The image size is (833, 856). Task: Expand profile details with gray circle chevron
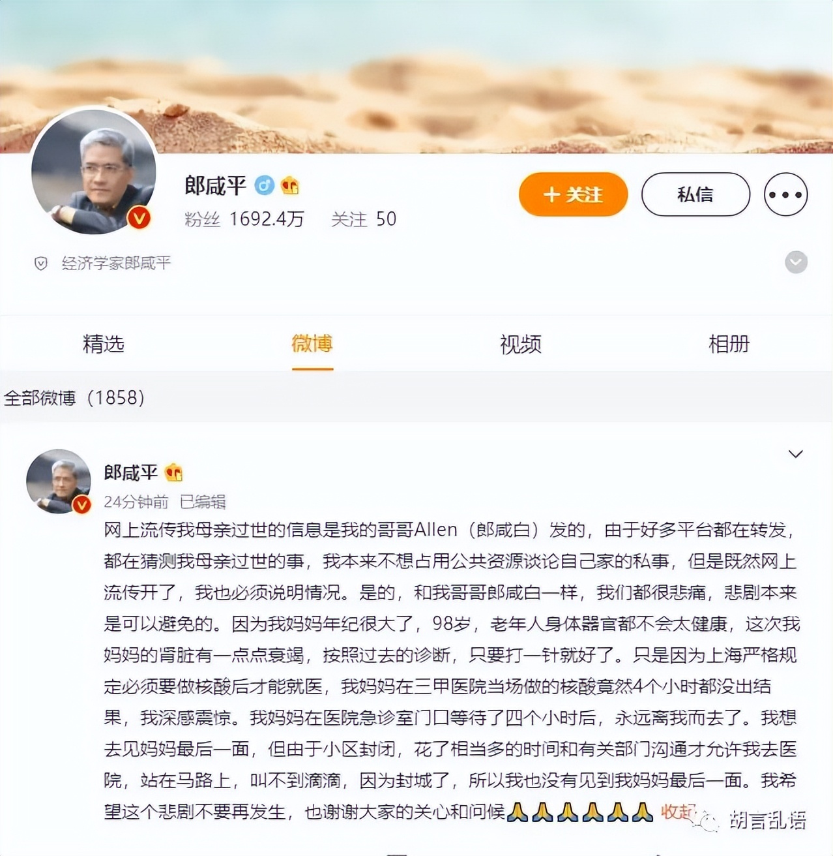[796, 262]
